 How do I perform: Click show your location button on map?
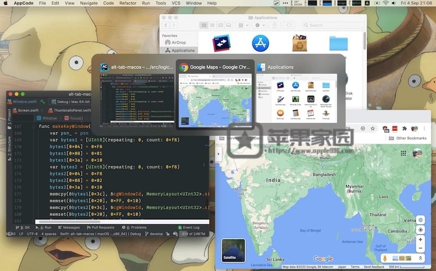coord(420,230)
